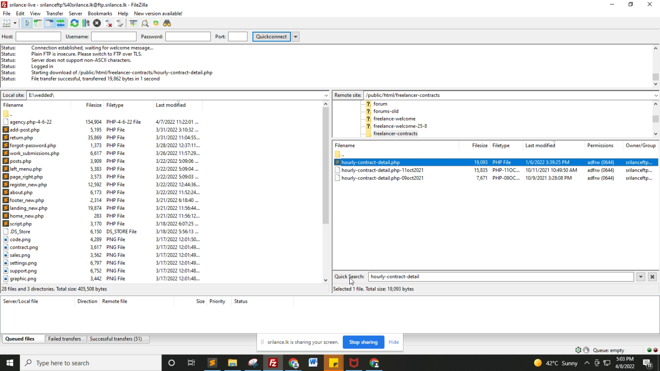Image resolution: width=660 pixels, height=371 pixels.
Task: Open the Quickconnect history dropdown
Action: tap(296, 37)
